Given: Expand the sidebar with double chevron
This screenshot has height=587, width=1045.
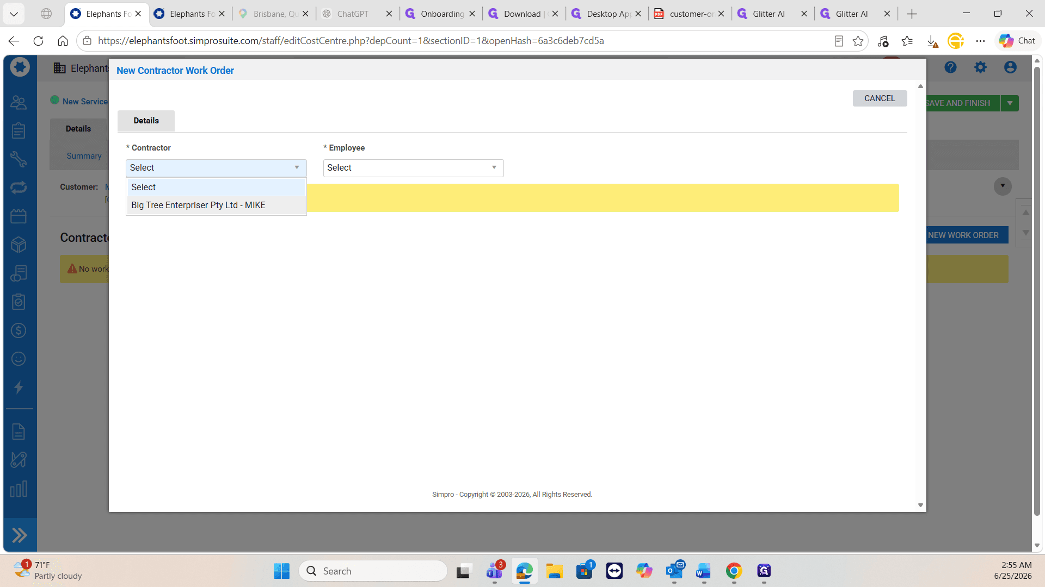Looking at the screenshot, I should click(20, 535).
